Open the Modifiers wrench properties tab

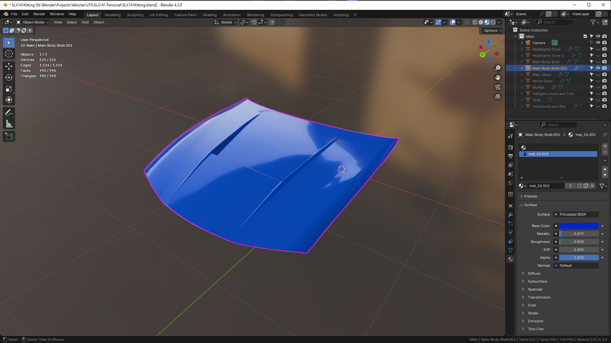[510, 215]
